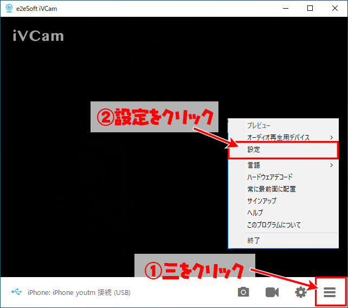Image resolution: width=348 pixels, height=308 pixels.
Task: Expand the arrow next to オーディオ再生用デバイス
Action: [x=331, y=137]
